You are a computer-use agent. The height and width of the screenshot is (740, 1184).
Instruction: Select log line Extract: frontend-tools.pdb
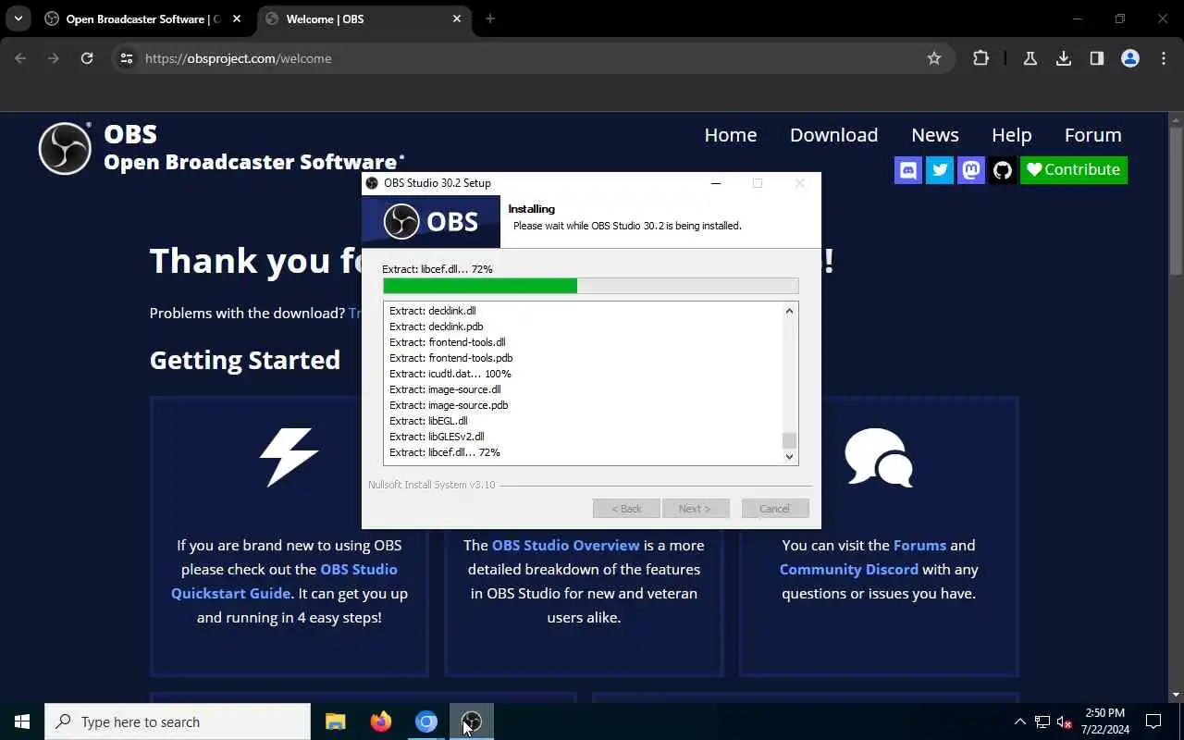[x=451, y=358]
